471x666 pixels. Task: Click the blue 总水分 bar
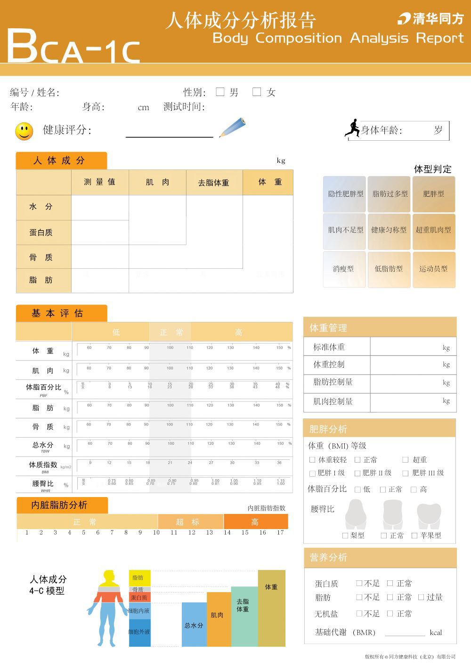point(194,625)
